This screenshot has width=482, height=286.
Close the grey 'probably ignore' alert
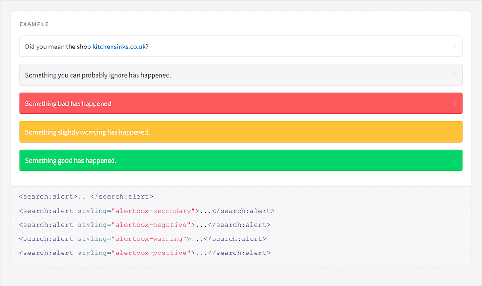[454, 75]
